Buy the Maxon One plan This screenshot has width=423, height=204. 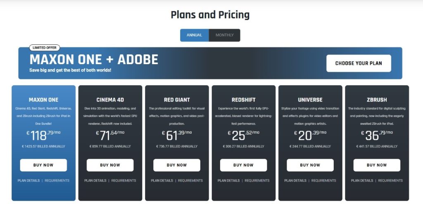click(43, 165)
